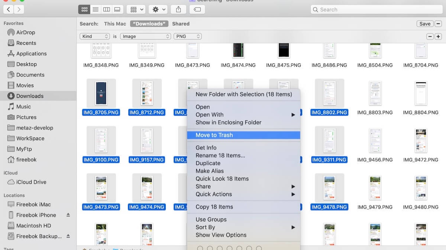This screenshot has height=250, width=446.
Task: Eject Fireebok Backup drive
Action: click(x=68, y=236)
